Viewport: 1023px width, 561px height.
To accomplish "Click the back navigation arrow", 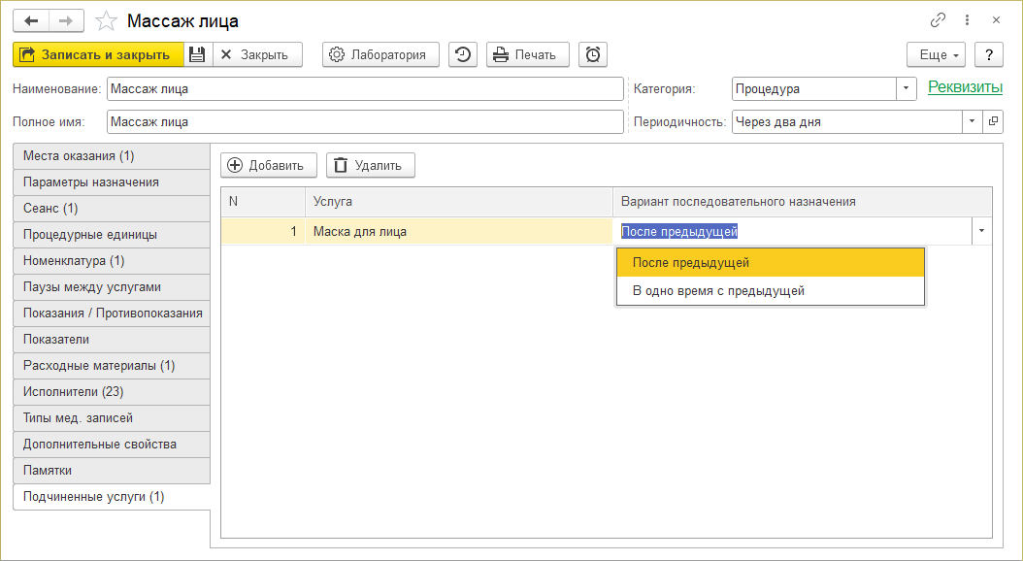I will click(31, 20).
